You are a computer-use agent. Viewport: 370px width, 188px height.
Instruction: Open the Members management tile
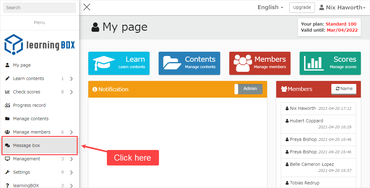(260, 63)
